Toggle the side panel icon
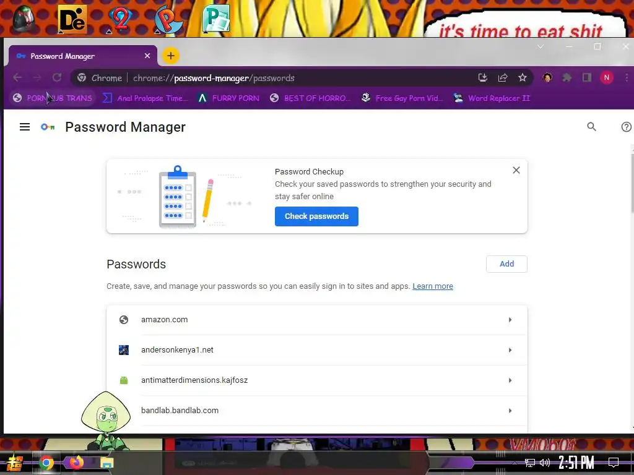This screenshot has height=475, width=634. 587,77
